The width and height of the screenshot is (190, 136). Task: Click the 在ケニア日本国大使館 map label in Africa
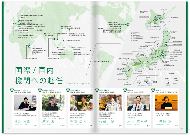[31, 59]
